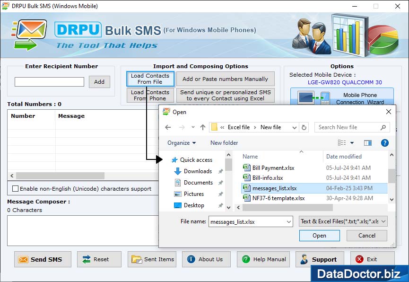Unpin Downloads using its pin icon

[x=221, y=171]
